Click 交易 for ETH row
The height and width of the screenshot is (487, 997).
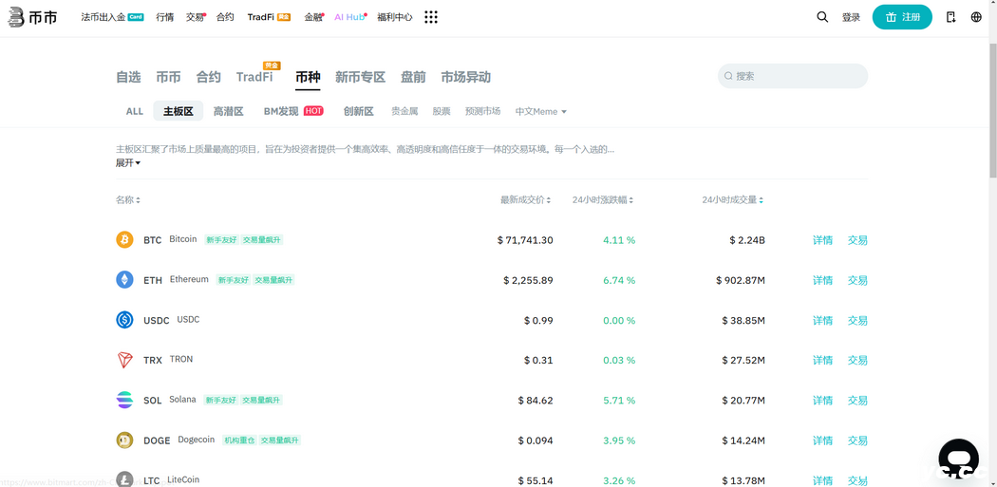857,280
